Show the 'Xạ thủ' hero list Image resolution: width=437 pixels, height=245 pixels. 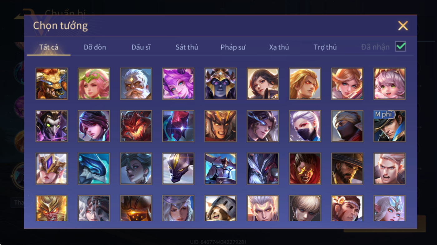(x=279, y=47)
